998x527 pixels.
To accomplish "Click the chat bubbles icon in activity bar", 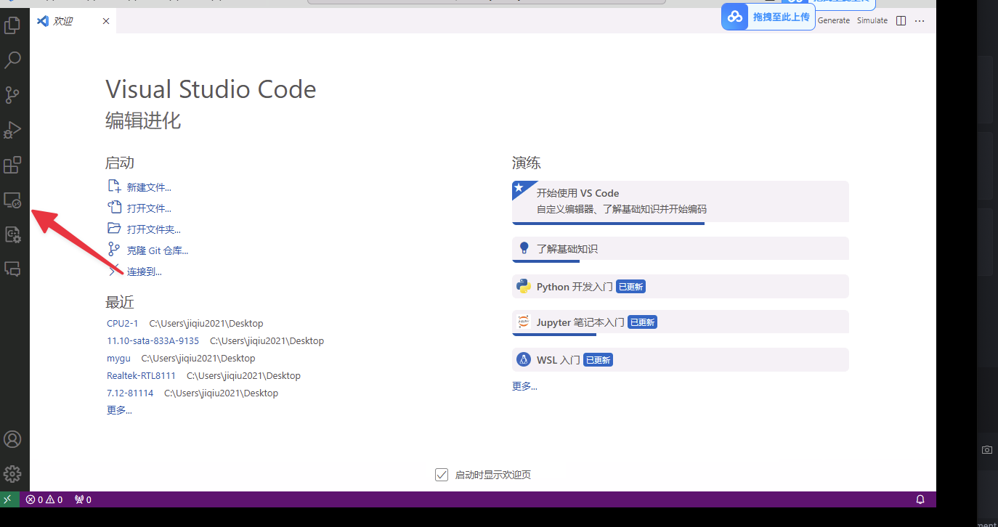I will pos(12,269).
